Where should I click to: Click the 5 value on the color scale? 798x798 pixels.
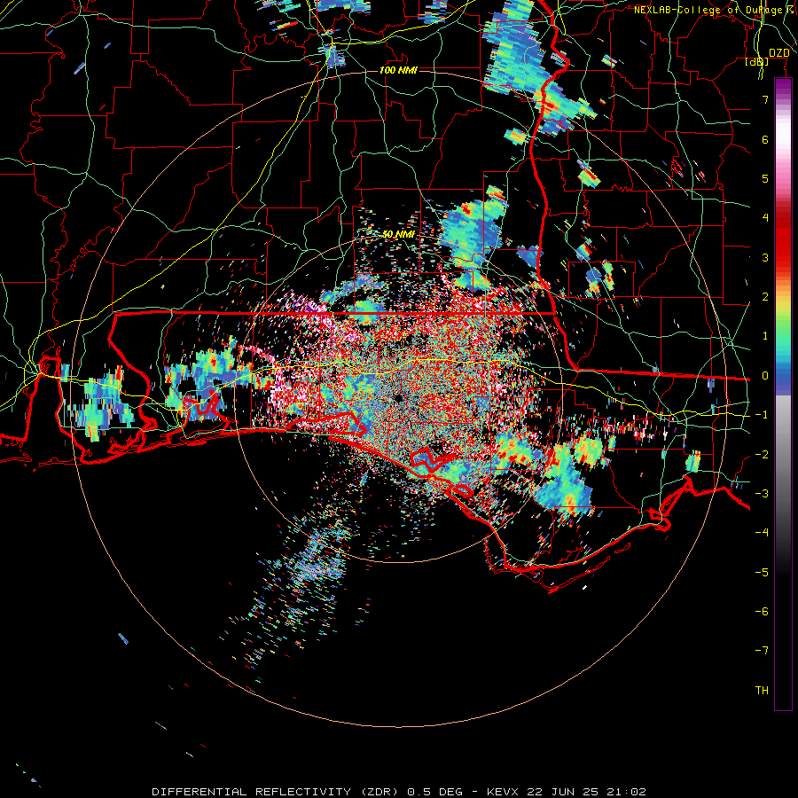click(x=765, y=178)
